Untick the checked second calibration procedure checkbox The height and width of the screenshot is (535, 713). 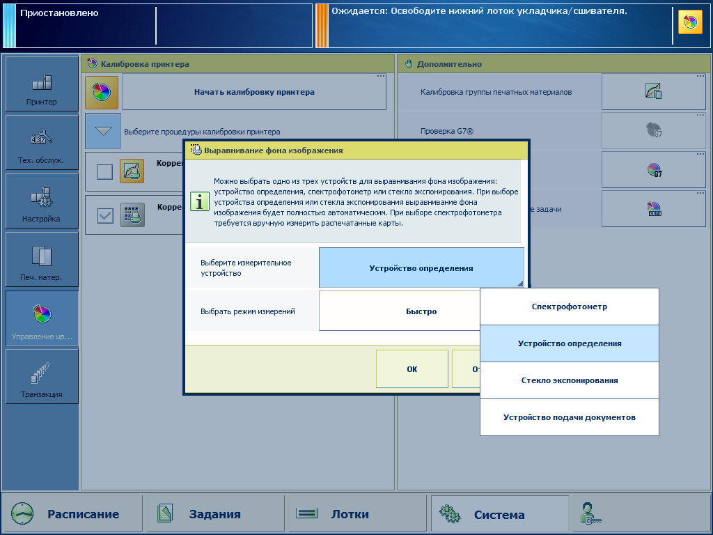tap(104, 215)
